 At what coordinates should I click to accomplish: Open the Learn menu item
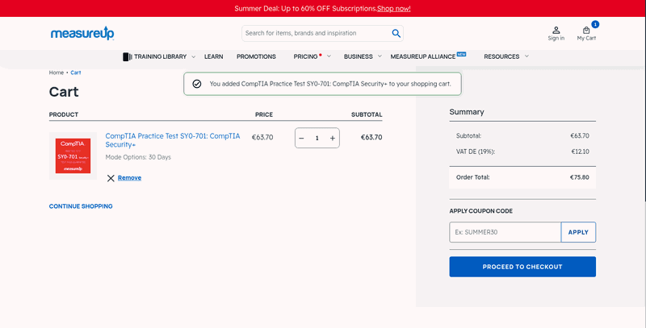click(213, 56)
